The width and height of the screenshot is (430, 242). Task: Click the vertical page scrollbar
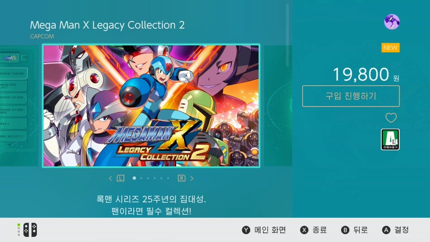288,35
